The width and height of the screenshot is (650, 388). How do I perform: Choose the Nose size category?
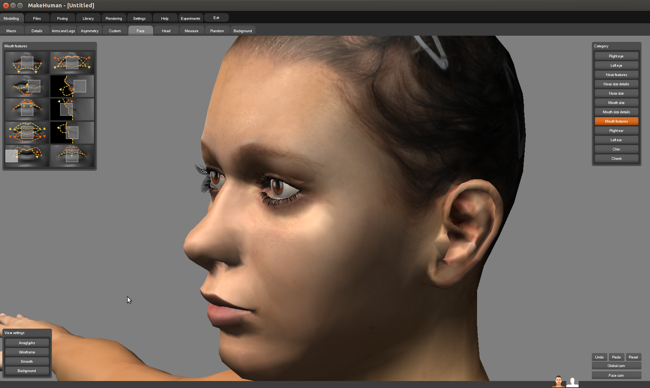(616, 93)
